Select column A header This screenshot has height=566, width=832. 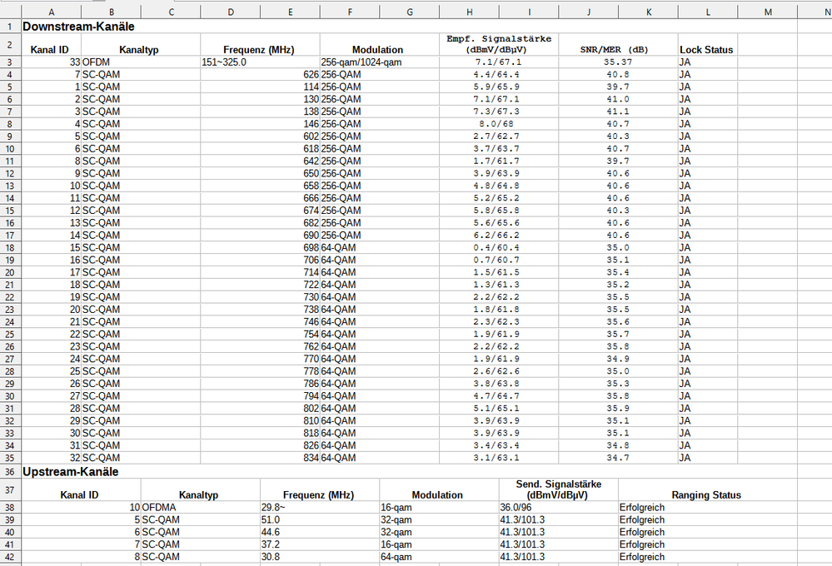click(x=52, y=12)
